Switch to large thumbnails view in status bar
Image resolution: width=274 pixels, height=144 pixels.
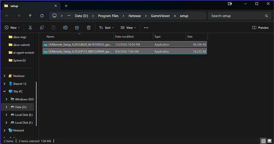[x=270, y=141]
